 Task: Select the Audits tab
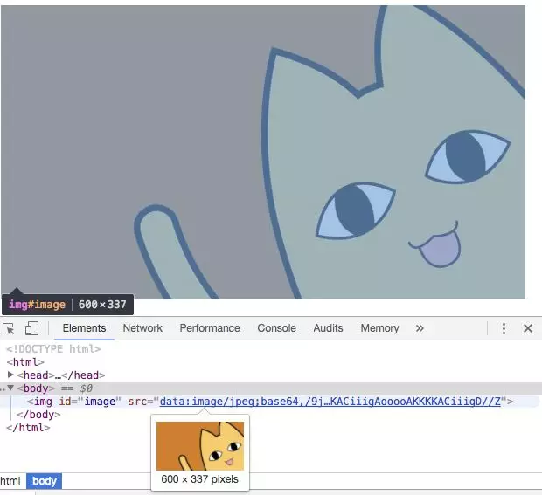[x=328, y=328]
